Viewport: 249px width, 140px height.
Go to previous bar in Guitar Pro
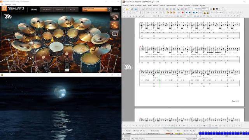click(x=189, y=12)
